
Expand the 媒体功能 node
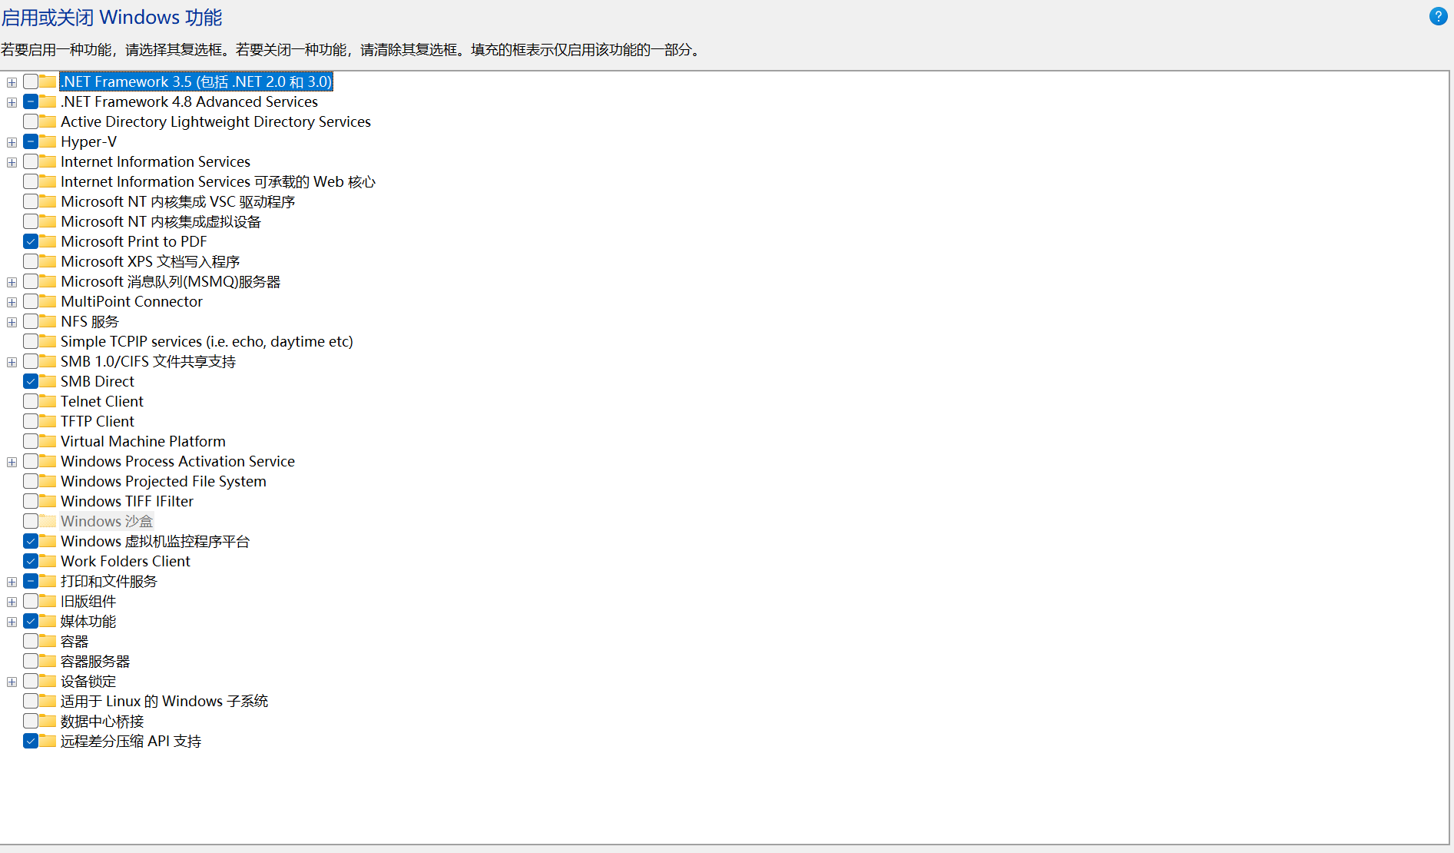12,622
